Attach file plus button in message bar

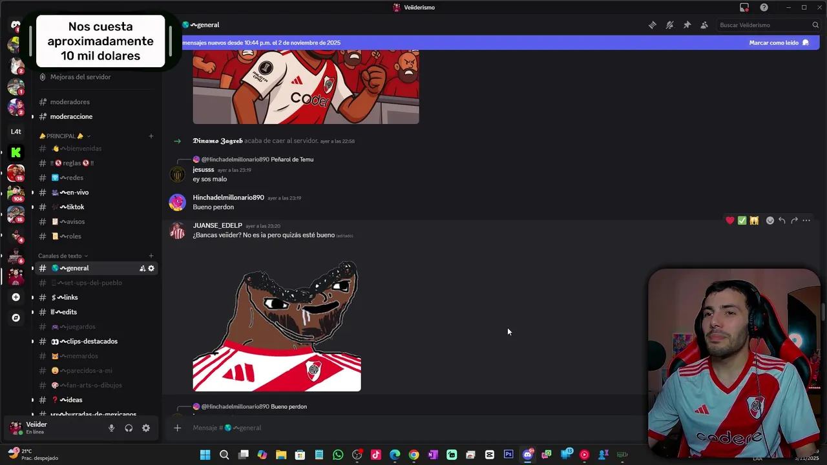click(x=177, y=428)
